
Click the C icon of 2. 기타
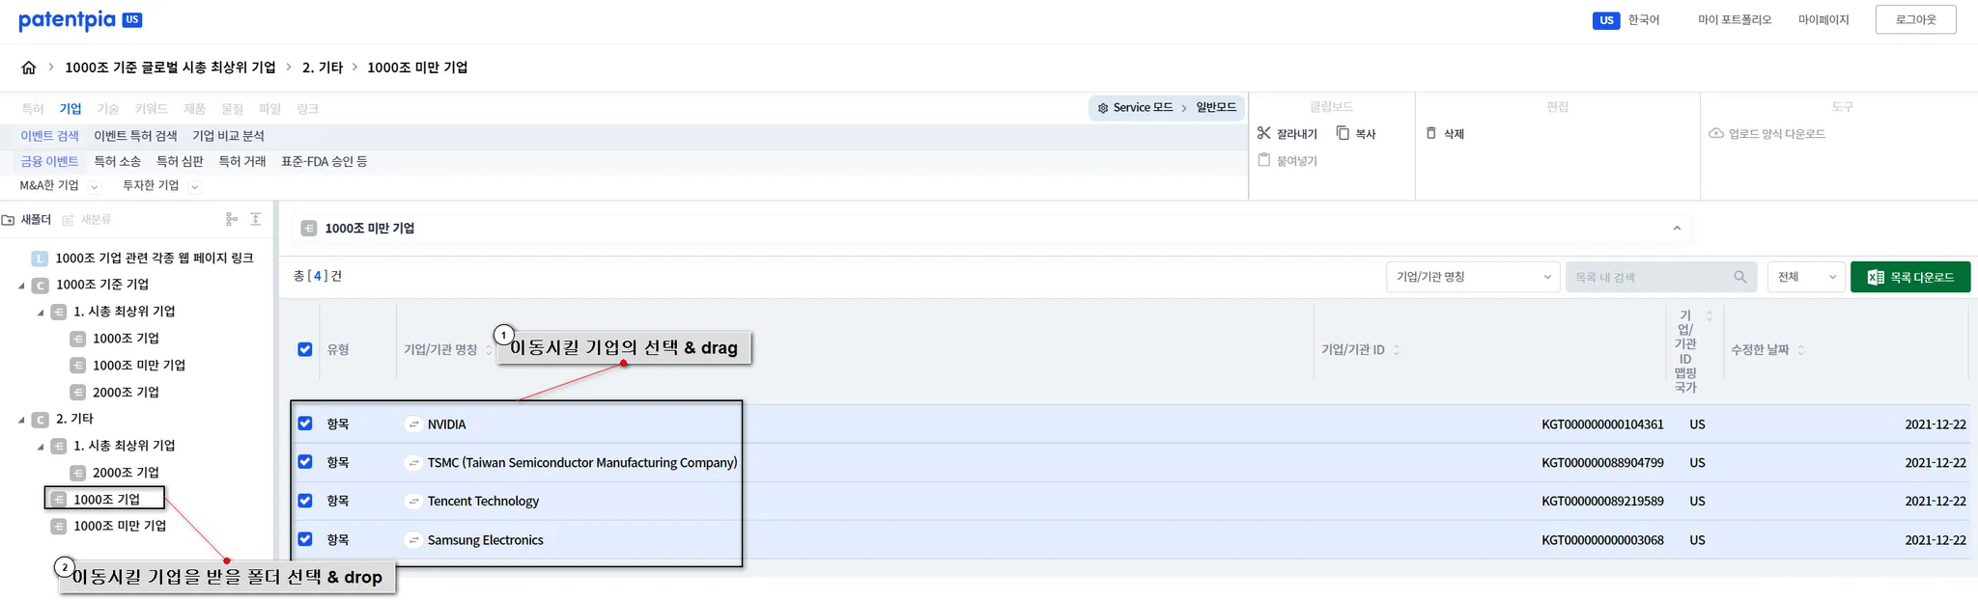pos(40,419)
